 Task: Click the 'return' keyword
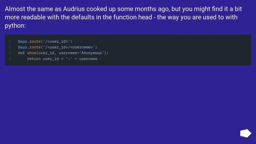pos(34,59)
